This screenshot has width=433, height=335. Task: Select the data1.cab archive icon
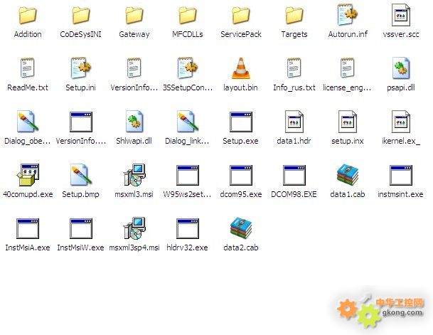tap(348, 174)
